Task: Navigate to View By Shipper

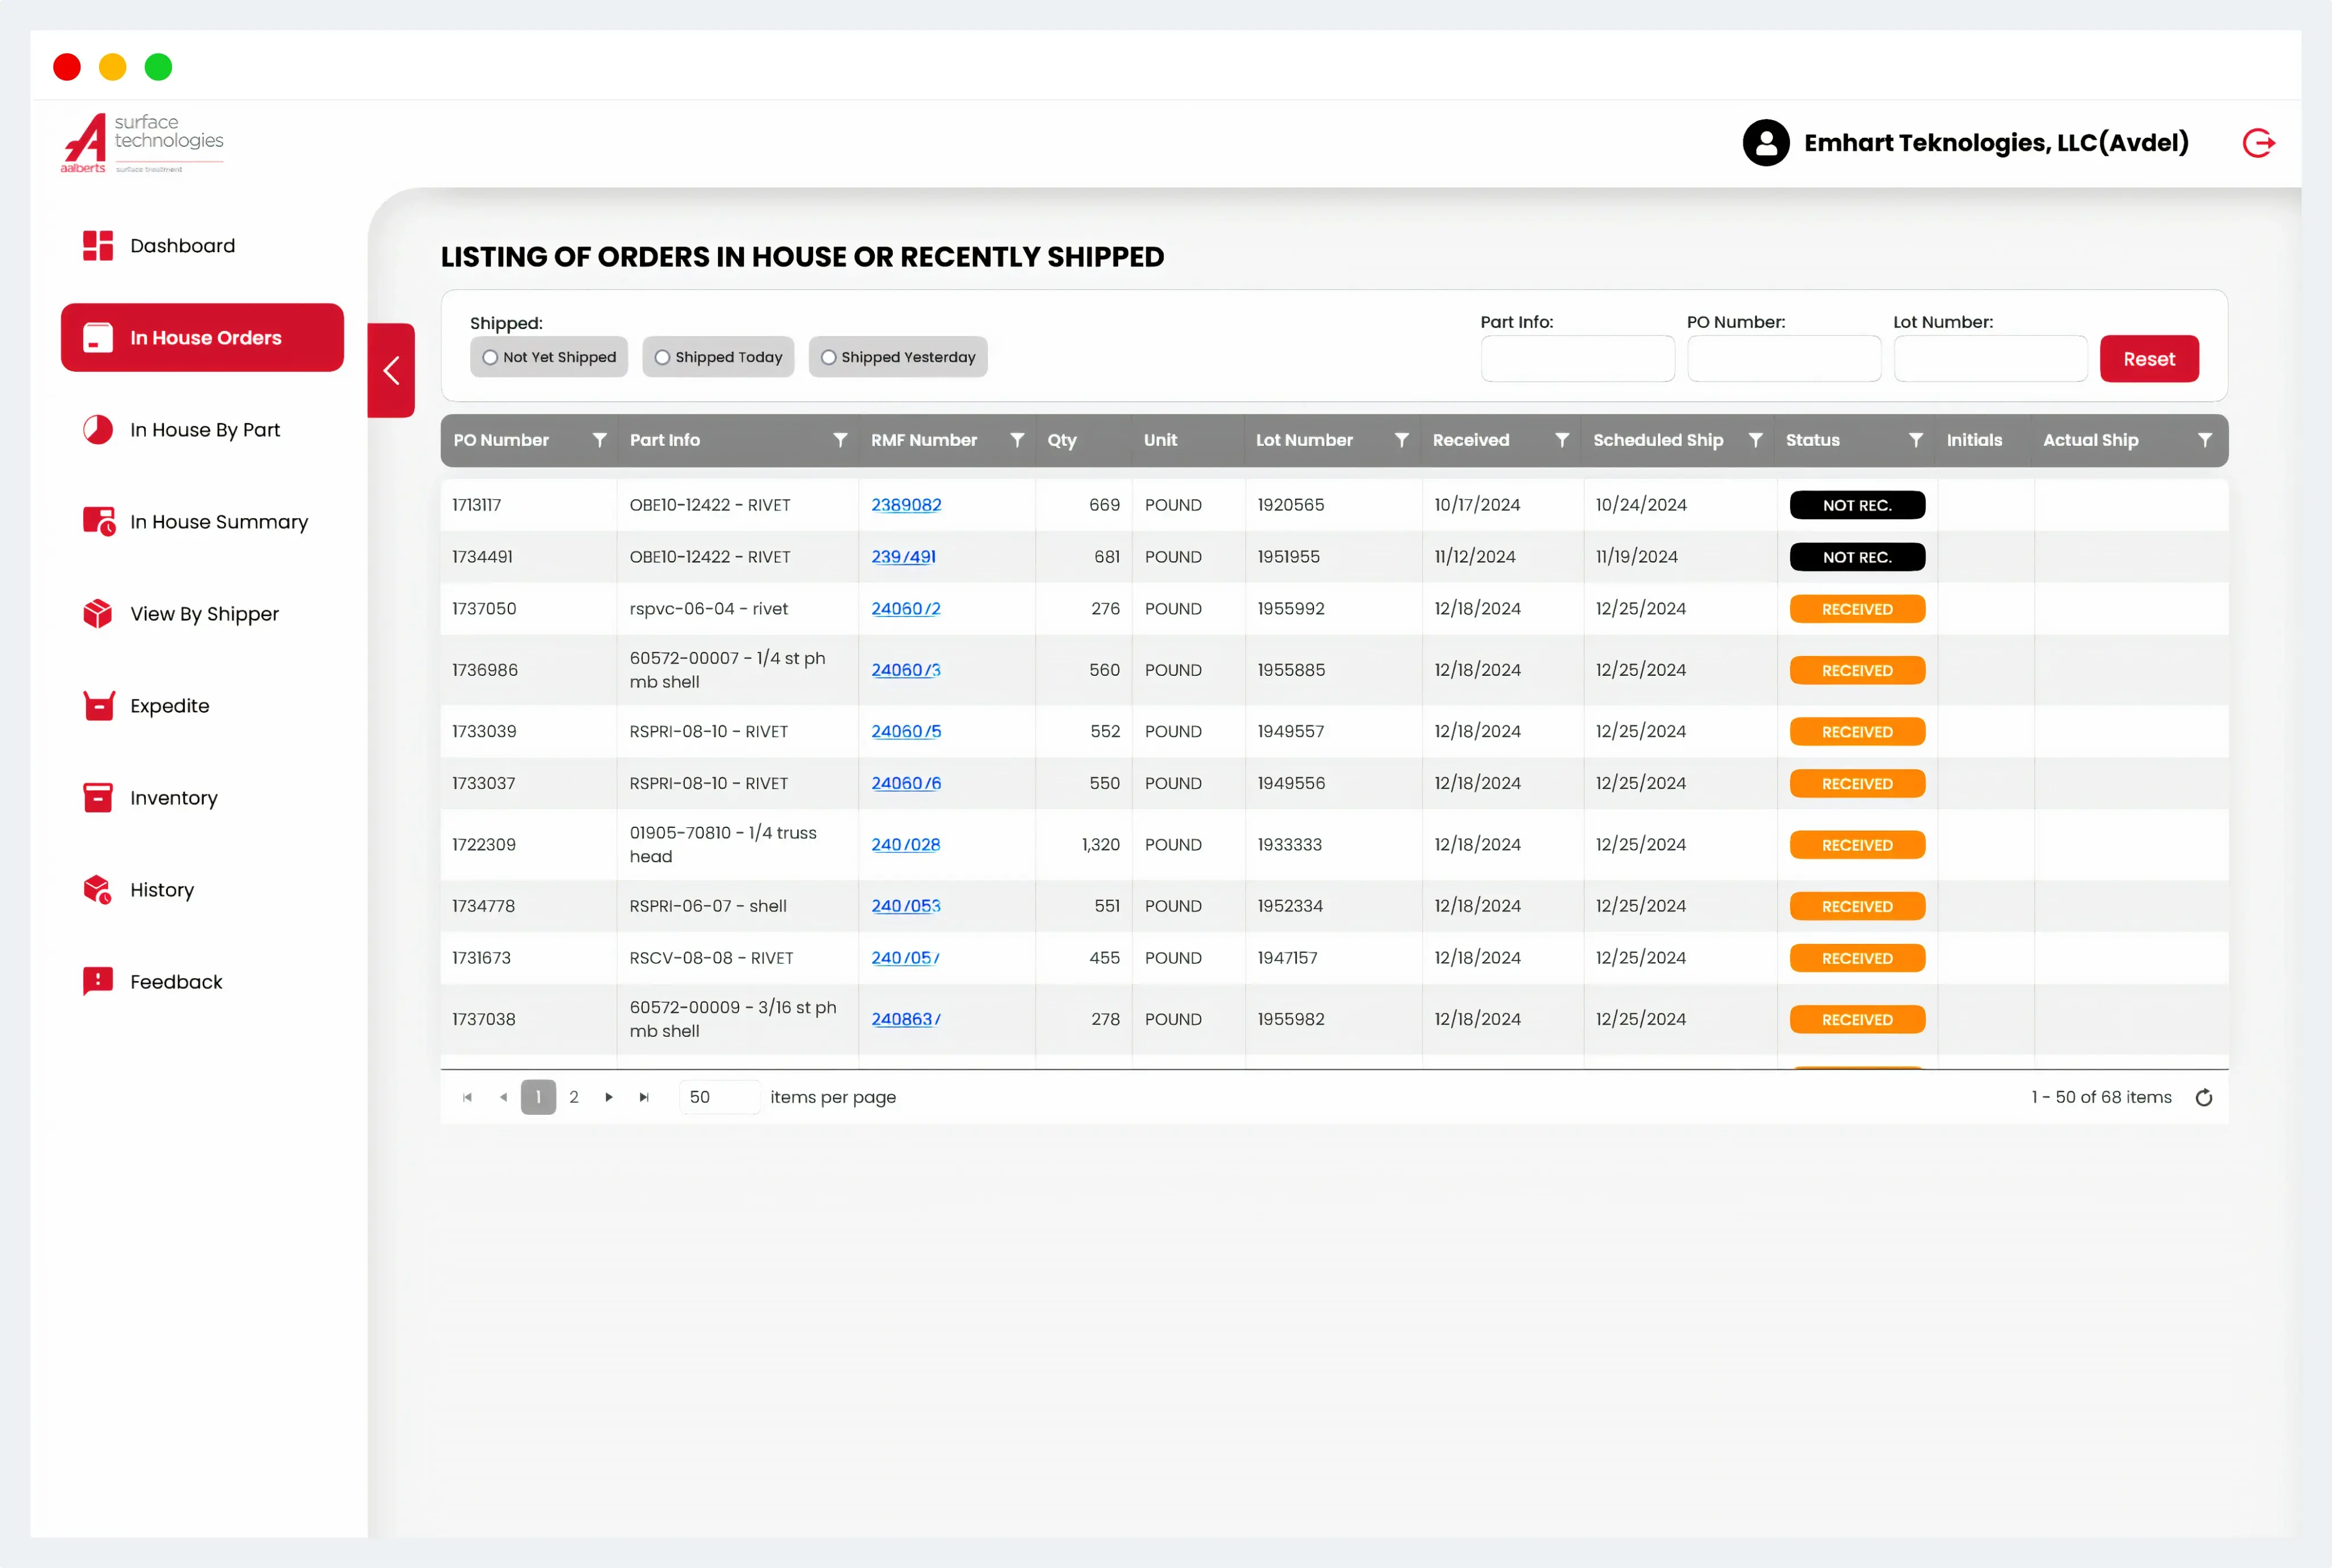Action: [x=204, y=614]
